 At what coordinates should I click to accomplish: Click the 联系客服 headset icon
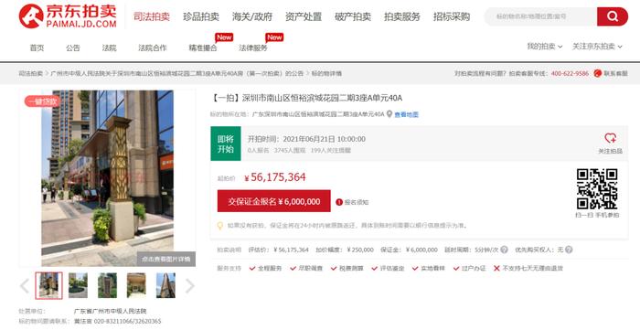(x=598, y=73)
